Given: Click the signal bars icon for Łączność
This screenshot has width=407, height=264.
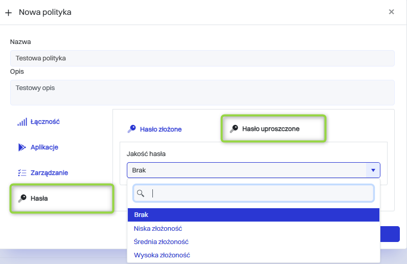Looking at the screenshot, I should 22,122.
